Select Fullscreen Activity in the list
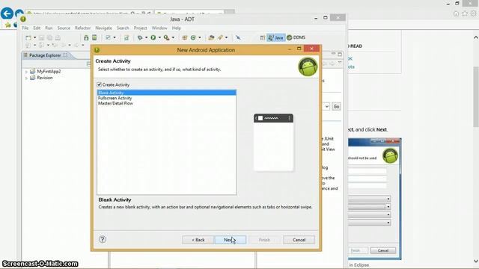 tap(166, 98)
